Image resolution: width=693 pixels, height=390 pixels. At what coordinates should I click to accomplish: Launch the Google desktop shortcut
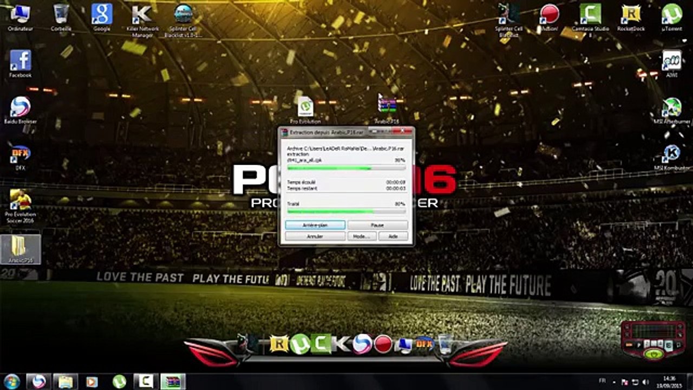102,16
